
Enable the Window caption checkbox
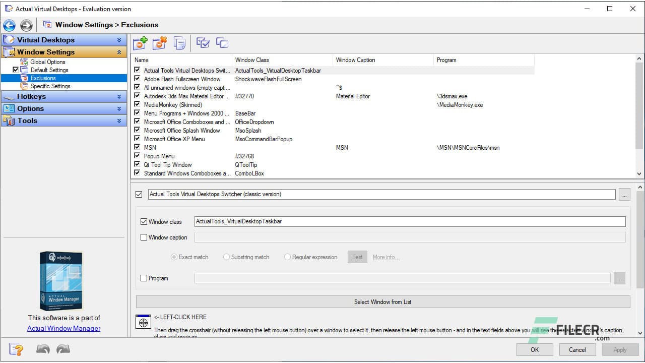tap(144, 237)
